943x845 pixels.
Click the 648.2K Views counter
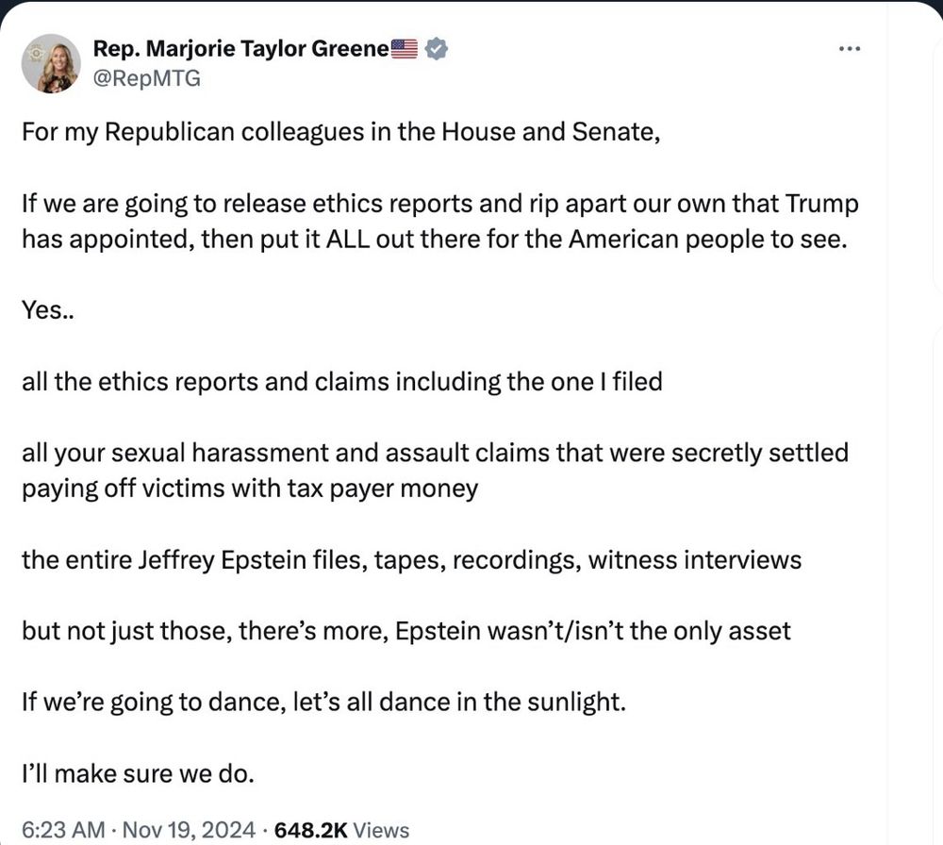341,830
